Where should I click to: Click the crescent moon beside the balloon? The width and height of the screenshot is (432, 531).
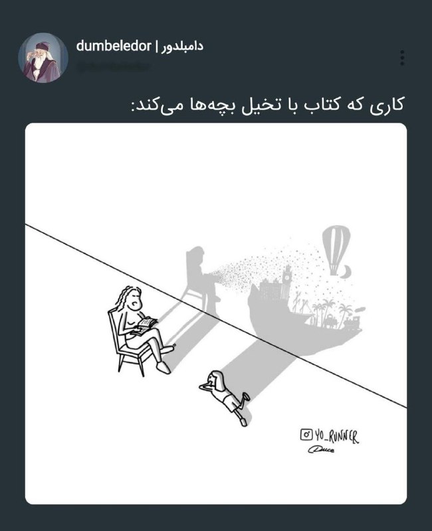[346, 272]
